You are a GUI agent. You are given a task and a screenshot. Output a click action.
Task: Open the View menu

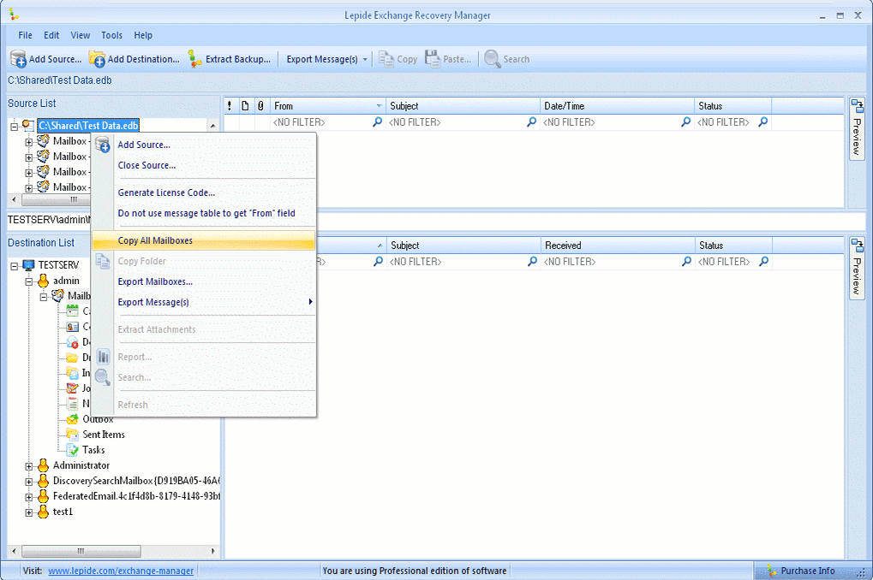(x=81, y=35)
